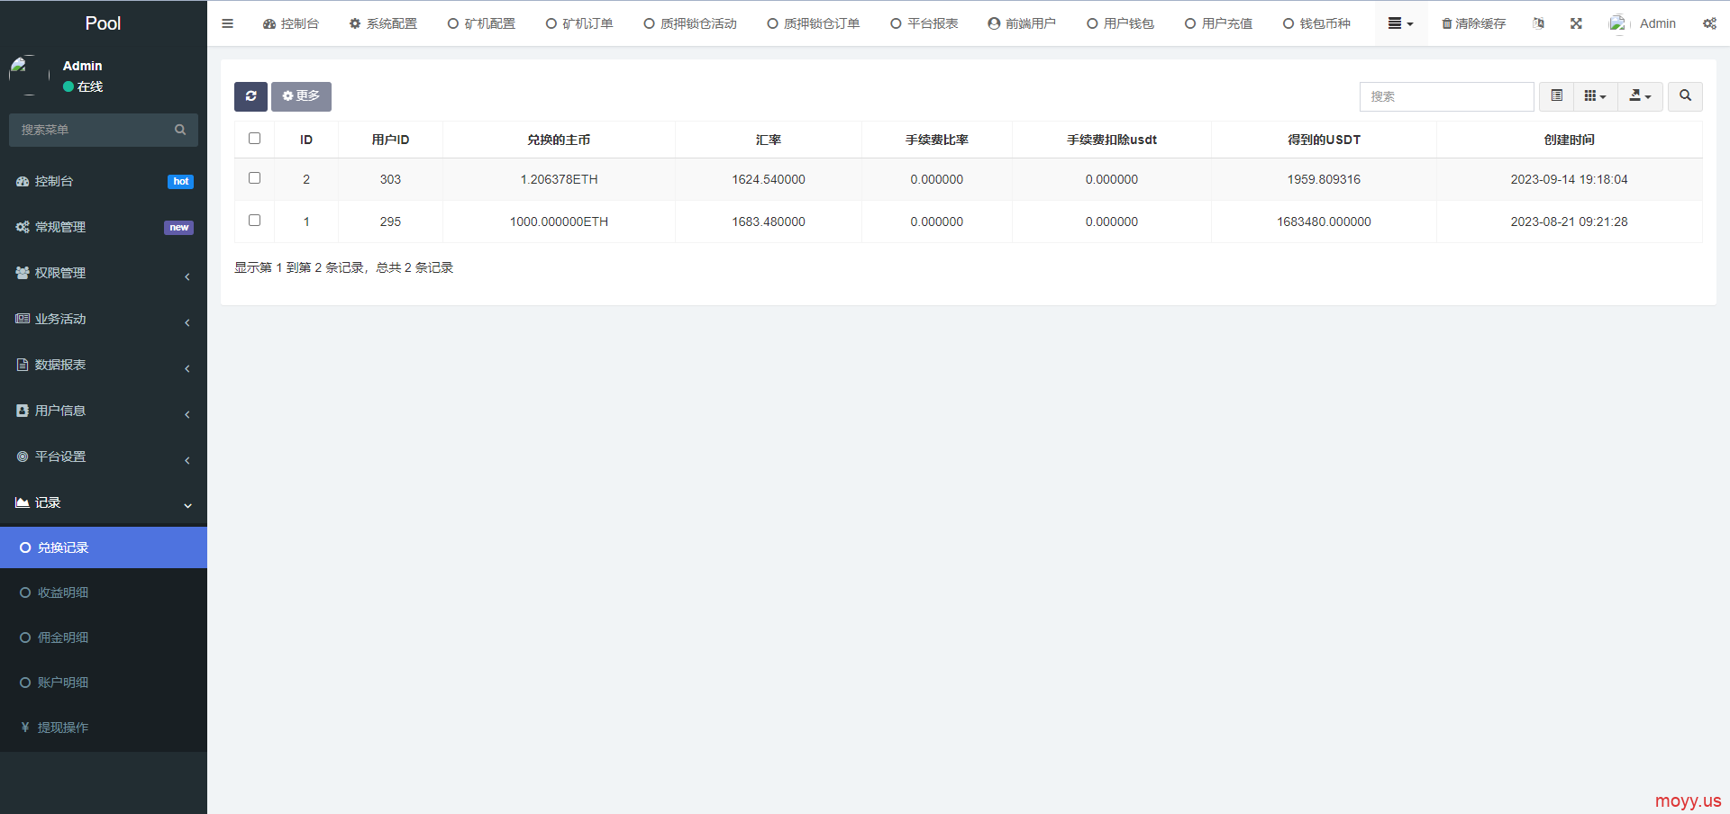The width and height of the screenshot is (1730, 814).
Task: Focus the table 搜索 input
Action: (1446, 96)
